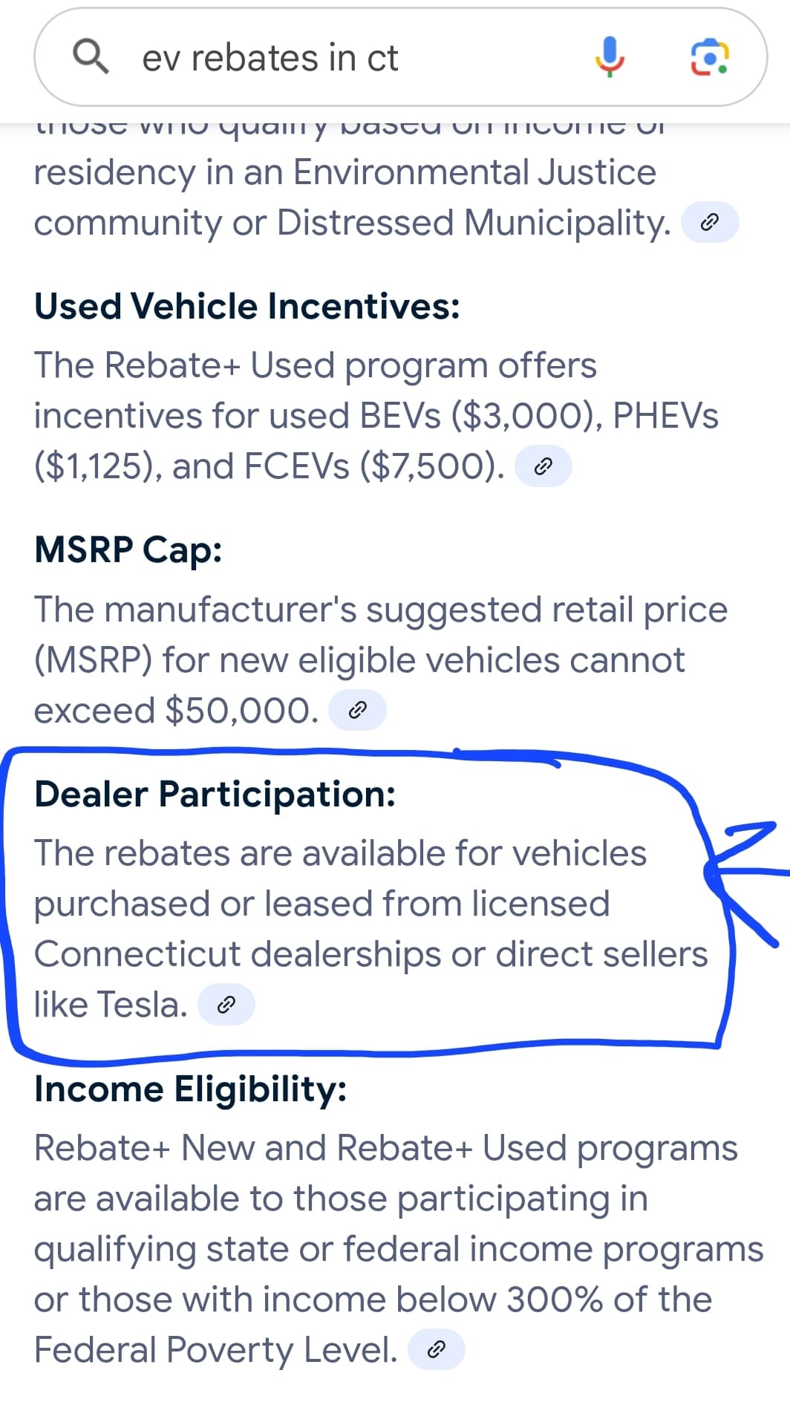The width and height of the screenshot is (790, 1402).
Task: Tap the link chip after 'exceed $50,000'
Action: coord(358,709)
